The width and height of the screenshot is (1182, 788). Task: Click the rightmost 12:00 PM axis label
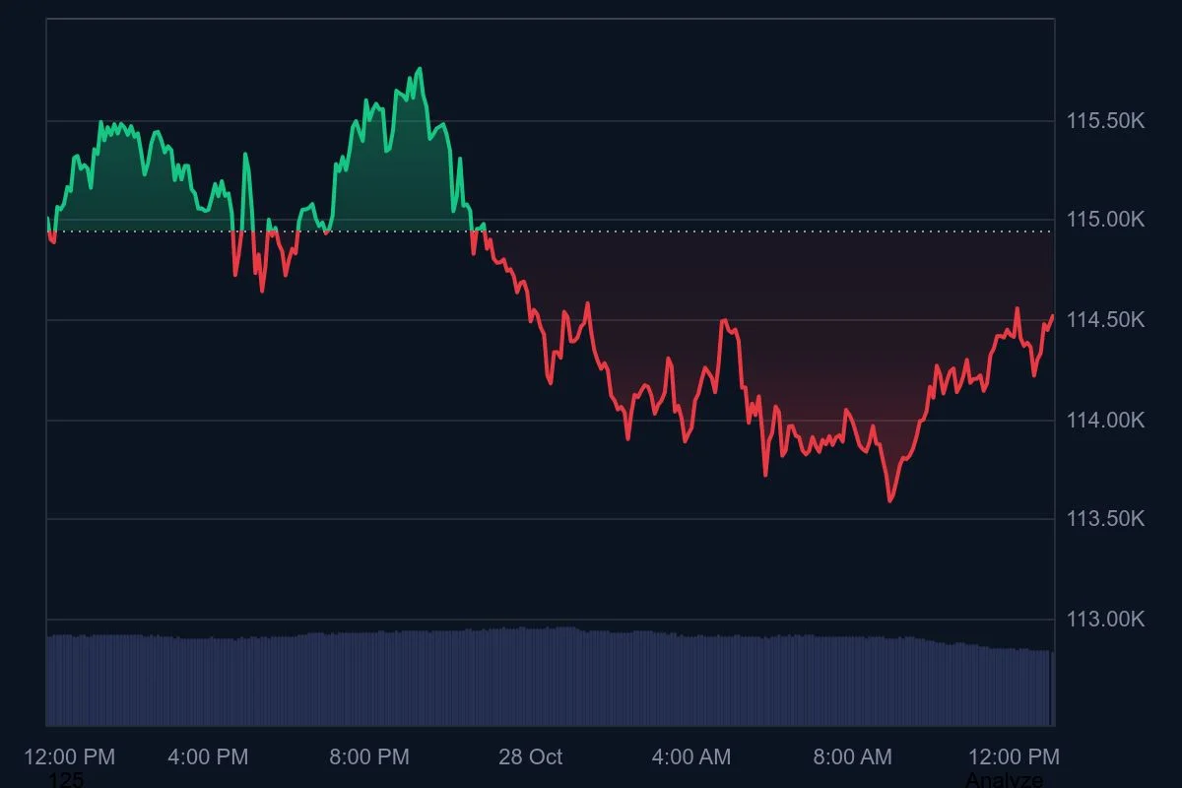(1013, 757)
